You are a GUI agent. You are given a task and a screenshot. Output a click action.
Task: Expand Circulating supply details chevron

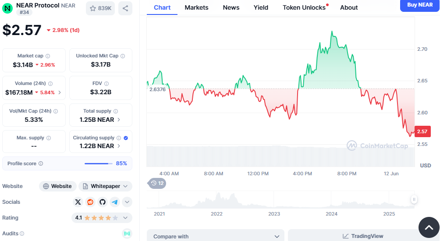tap(119, 146)
